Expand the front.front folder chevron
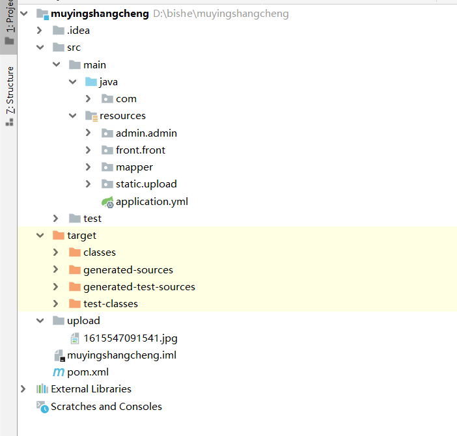The width and height of the screenshot is (457, 436). point(89,150)
